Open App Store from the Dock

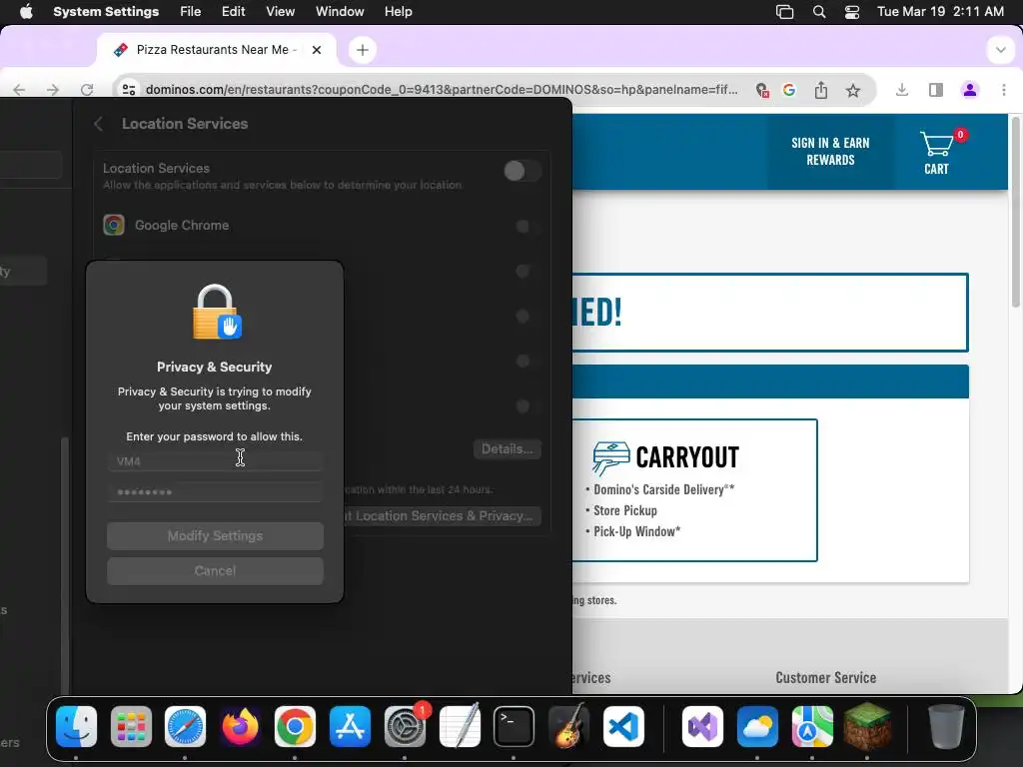click(x=350, y=727)
